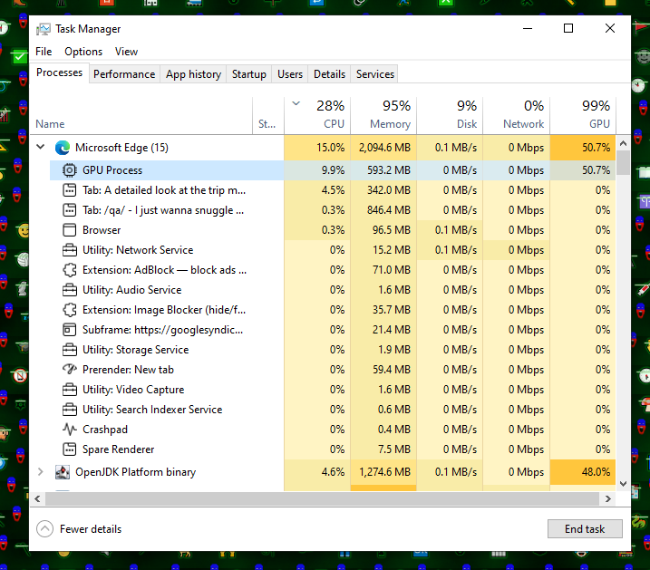Click the Spare Renderer icon
Screen dimensions: 650x570
click(69, 449)
